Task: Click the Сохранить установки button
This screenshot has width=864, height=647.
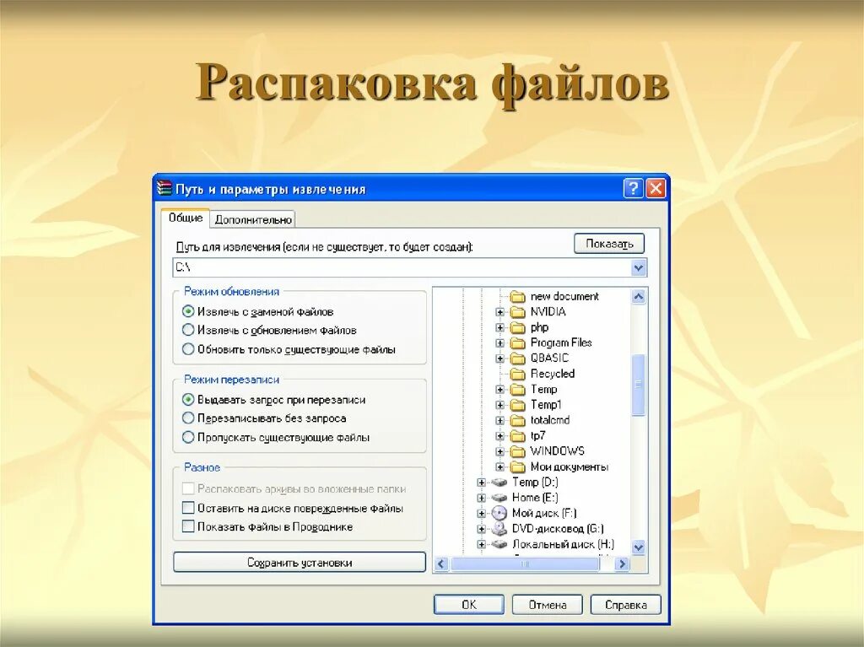Action: coord(300,563)
